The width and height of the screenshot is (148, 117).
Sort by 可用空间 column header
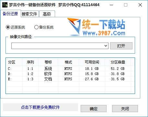(x=92, y=62)
